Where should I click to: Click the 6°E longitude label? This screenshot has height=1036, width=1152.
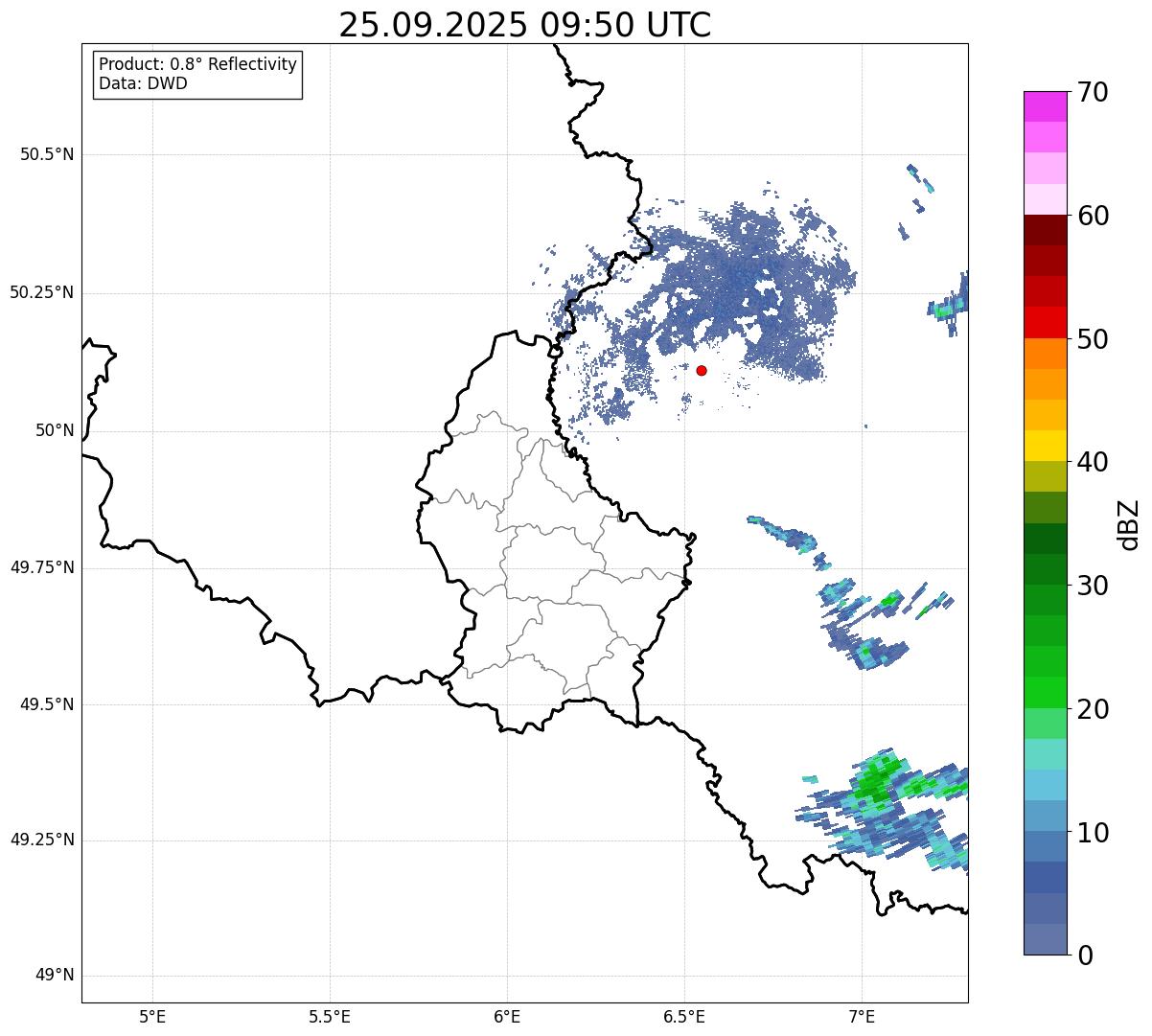point(507,1017)
